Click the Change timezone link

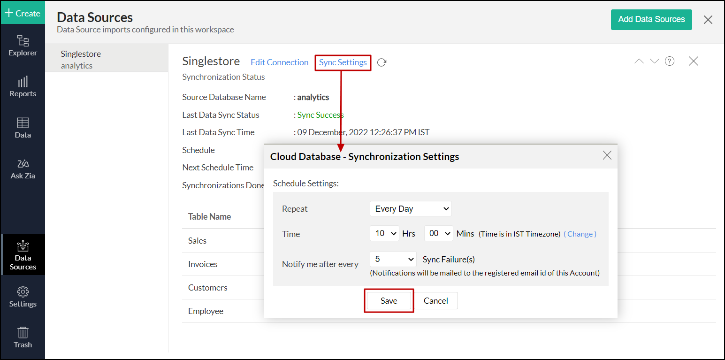(580, 234)
